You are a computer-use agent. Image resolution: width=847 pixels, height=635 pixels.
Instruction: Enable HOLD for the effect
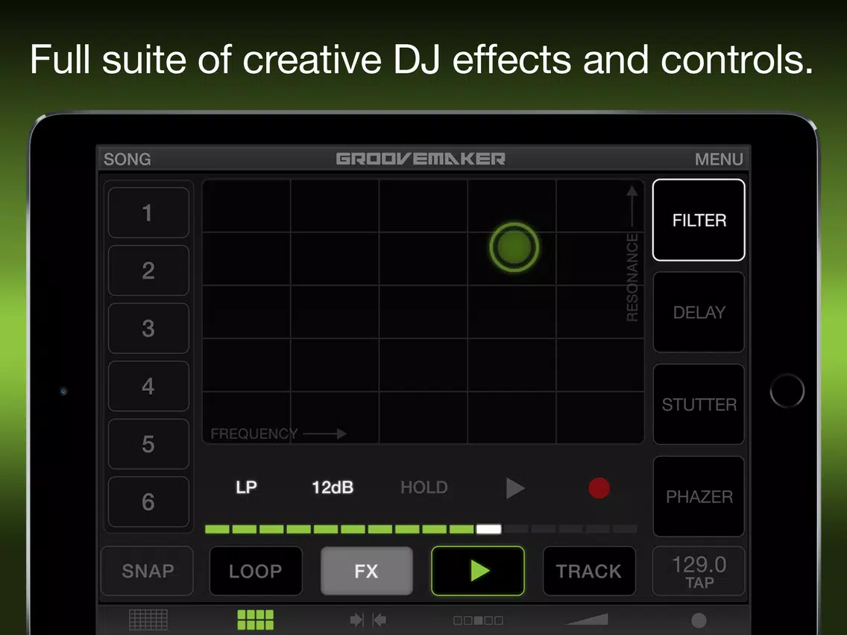[x=424, y=487]
